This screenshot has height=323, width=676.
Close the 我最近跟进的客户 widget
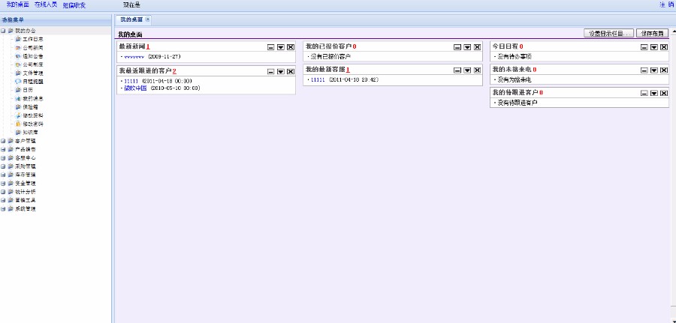[291, 71]
